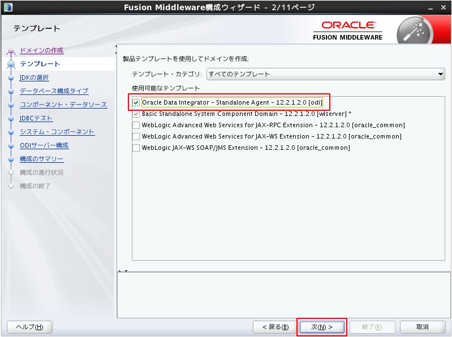Select Basic Standalone System Component Domain text

coord(247,114)
